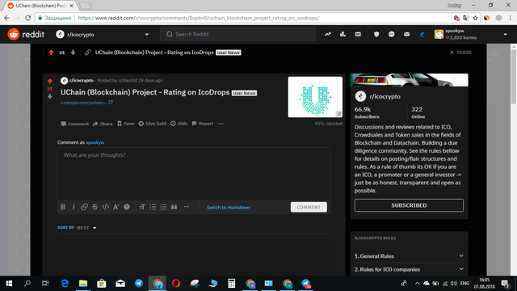Open the Original Content icon in header

pos(358,34)
